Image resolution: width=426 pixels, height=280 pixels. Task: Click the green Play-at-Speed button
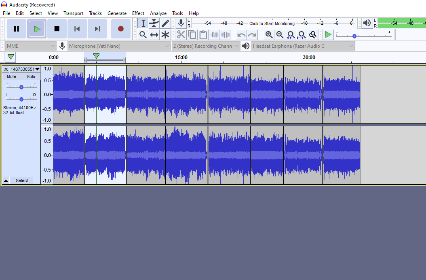tap(328, 34)
